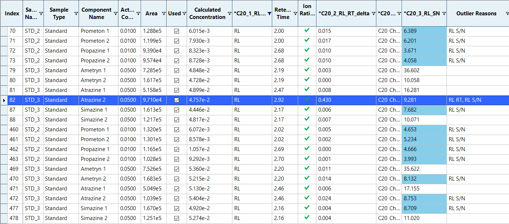Screen dimensions: 509x224
Task: Select the 'Propazine 1' cell in row 462
Action: pos(98,149)
